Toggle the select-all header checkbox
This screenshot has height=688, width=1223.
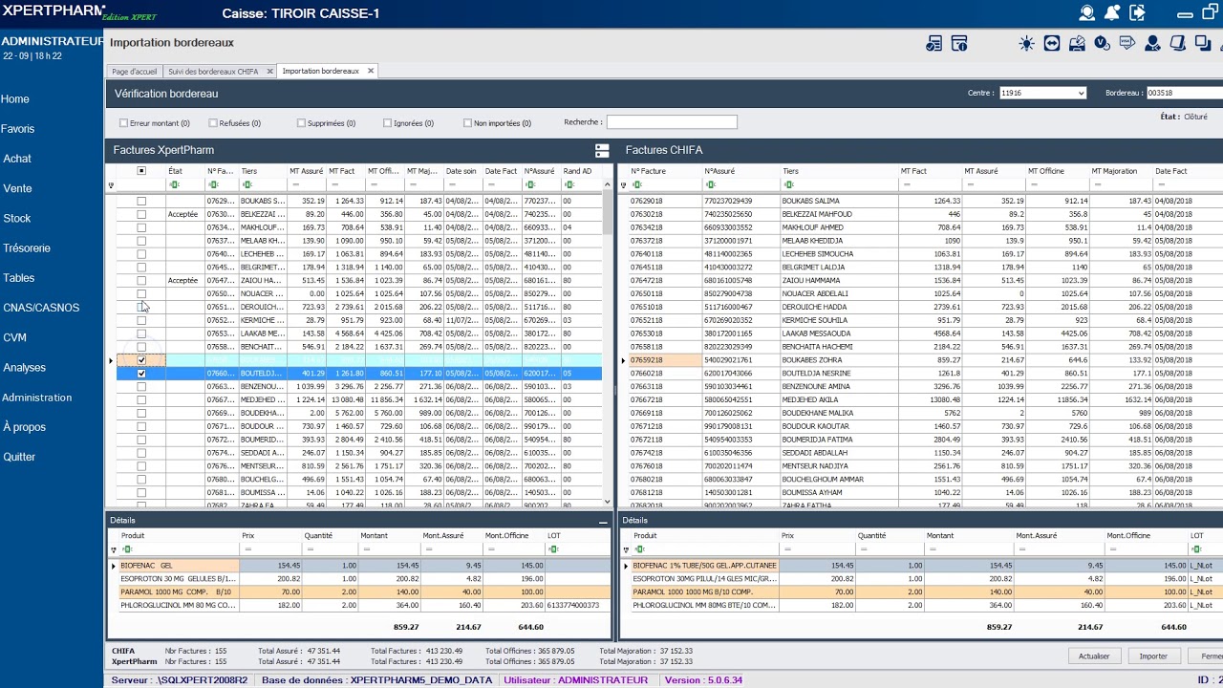click(x=141, y=171)
